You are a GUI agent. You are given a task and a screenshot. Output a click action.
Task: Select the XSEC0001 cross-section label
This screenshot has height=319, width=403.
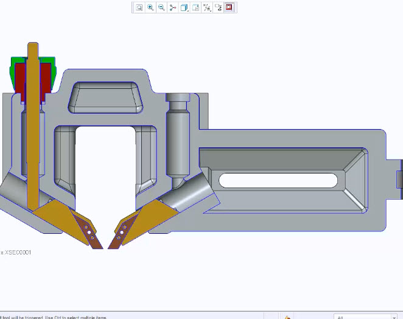click(x=16, y=252)
